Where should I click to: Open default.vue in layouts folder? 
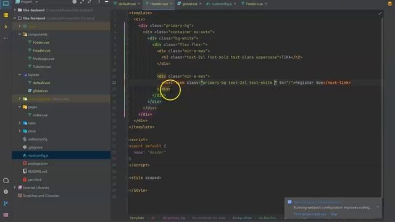(41, 83)
